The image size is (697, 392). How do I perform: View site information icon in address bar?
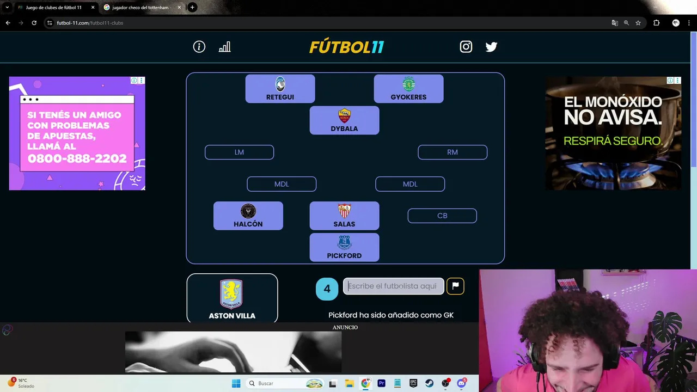tap(50, 23)
